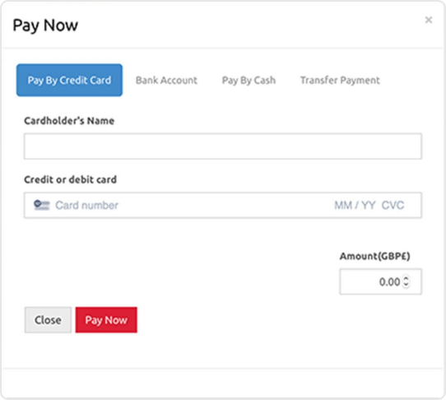446x400 pixels.
Task: Submit with the red Pay Now button
Action: pyautogui.click(x=106, y=320)
